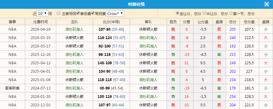The height and width of the screenshot is (109, 273).
Task: Select the 半让分、总分 radio option
Action: tap(204, 13)
